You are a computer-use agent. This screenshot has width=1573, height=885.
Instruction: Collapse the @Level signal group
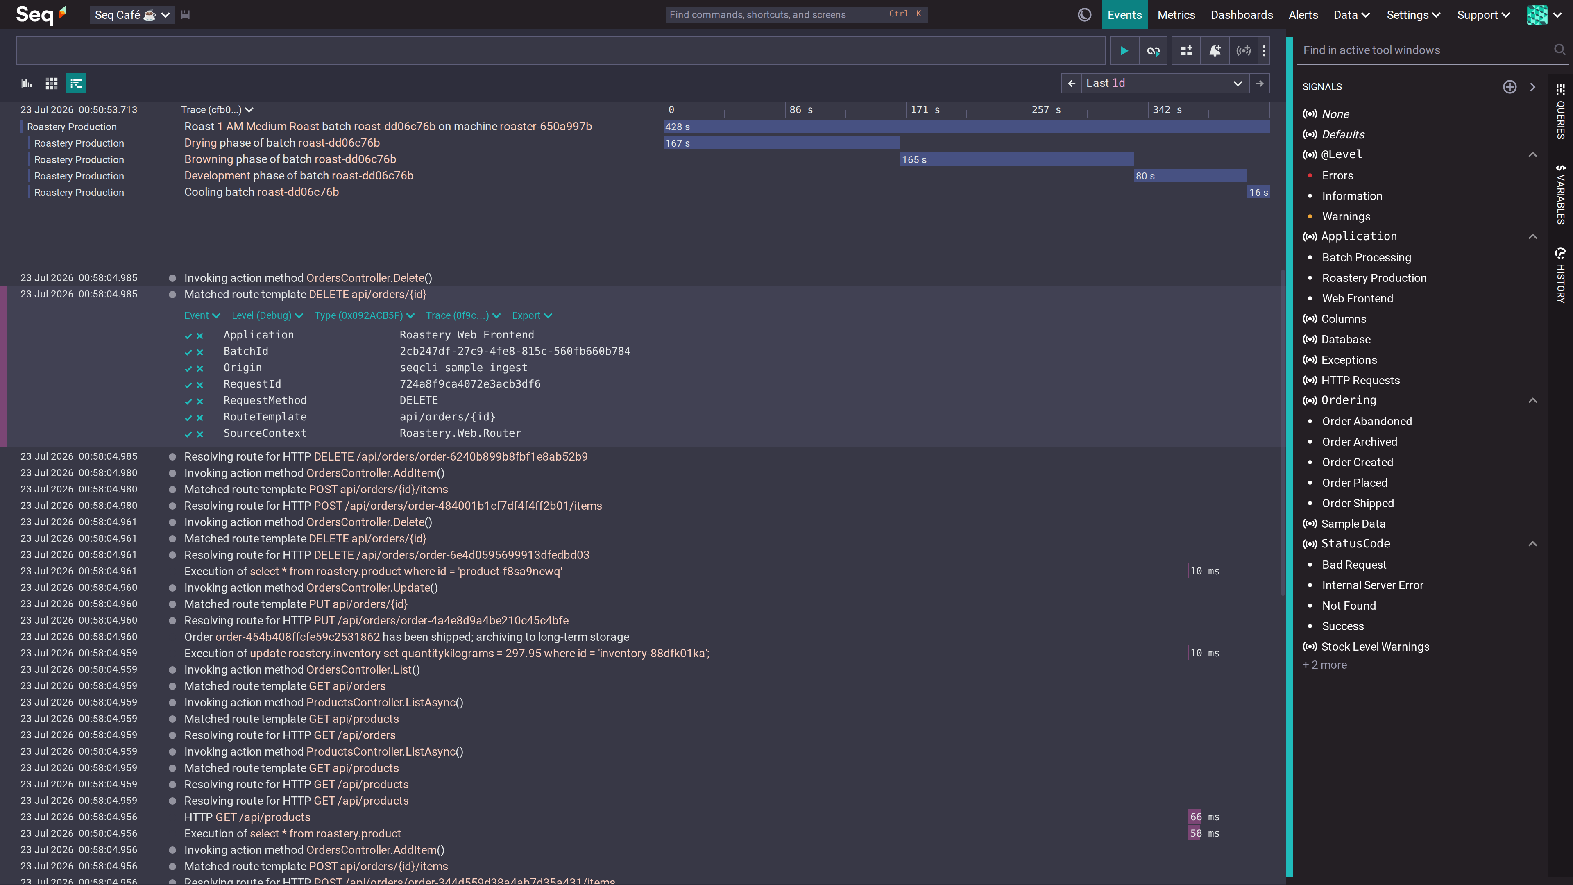(x=1532, y=155)
